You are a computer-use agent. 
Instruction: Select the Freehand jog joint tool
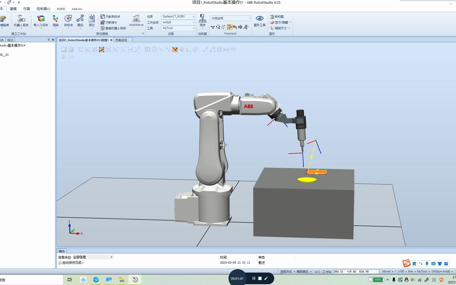[x=224, y=27]
